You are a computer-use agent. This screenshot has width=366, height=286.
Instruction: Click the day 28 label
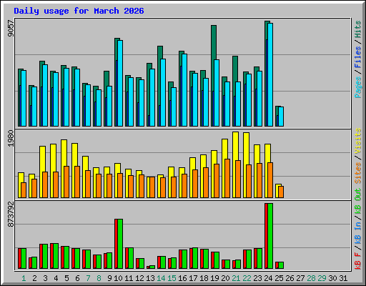coord(311,278)
